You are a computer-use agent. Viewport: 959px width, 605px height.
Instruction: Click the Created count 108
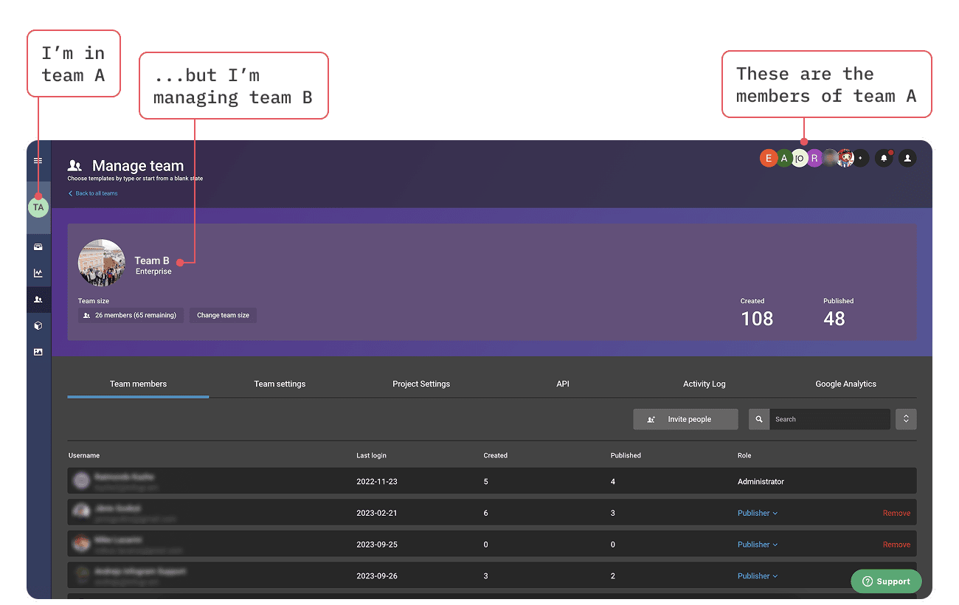point(757,319)
